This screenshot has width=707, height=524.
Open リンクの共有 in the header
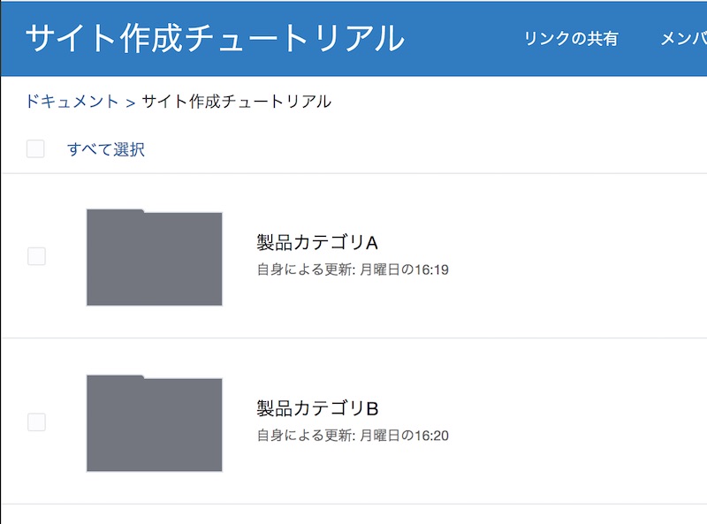coord(571,39)
